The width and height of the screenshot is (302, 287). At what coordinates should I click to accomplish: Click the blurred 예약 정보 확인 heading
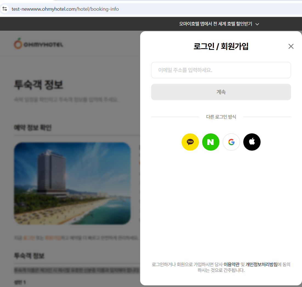(x=33, y=127)
